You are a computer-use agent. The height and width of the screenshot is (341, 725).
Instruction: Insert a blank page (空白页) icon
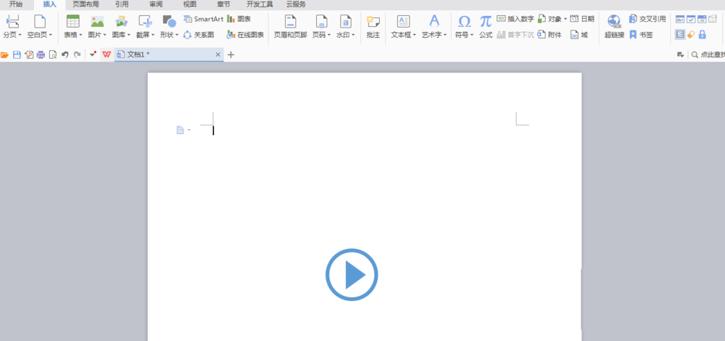click(40, 21)
